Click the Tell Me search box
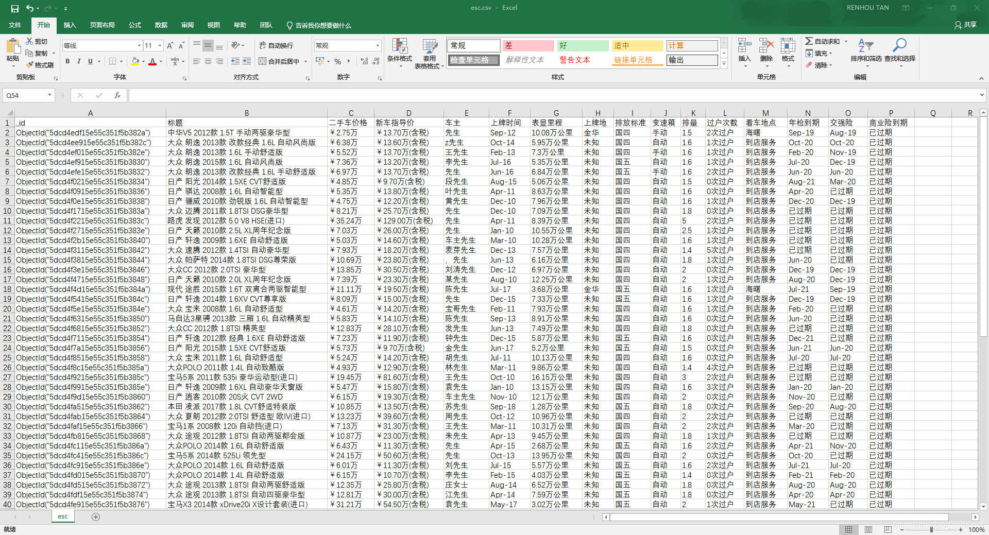Image resolution: width=989 pixels, height=535 pixels. (x=319, y=25)
